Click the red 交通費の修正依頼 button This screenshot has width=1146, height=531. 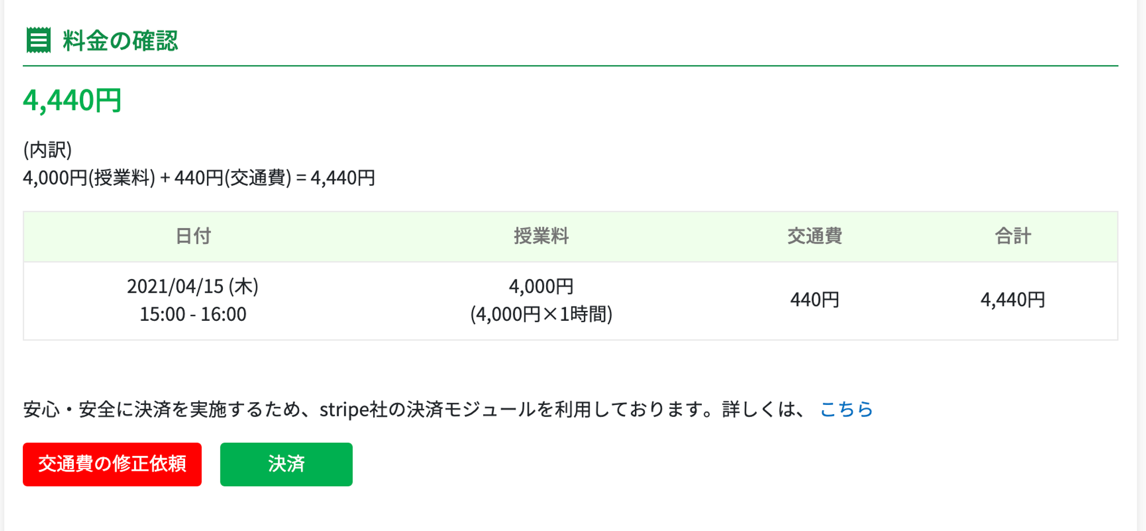(112, 464)
